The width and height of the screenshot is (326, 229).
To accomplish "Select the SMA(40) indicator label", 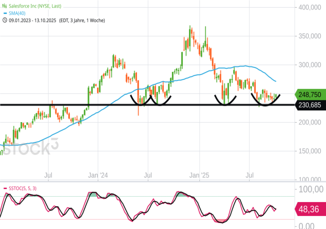I will [x=18, y=13].
